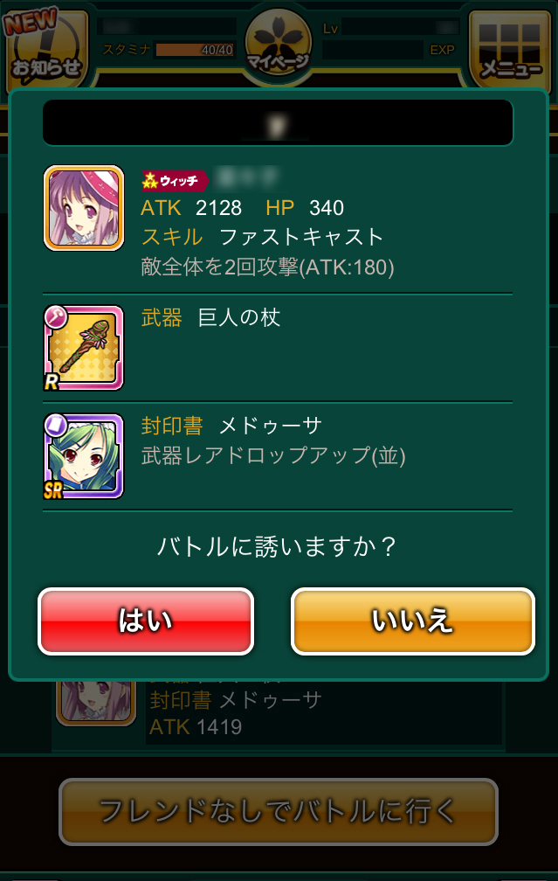Tap the 武器レアドロップアップ(並) effect text
The width and height of the screenshot is (558, 881).
click(273, 455)
